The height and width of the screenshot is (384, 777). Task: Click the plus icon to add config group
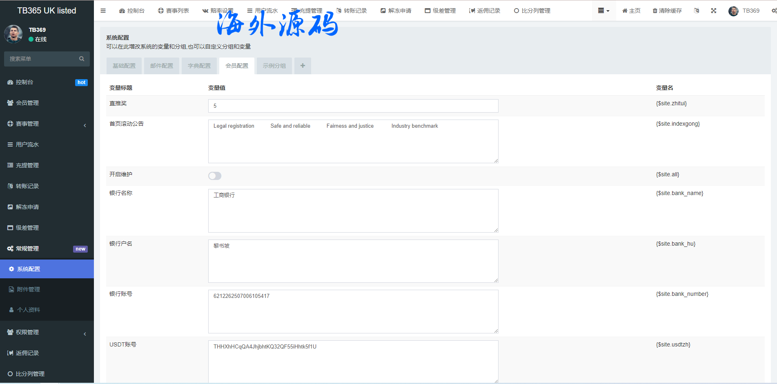click(303, 66)
